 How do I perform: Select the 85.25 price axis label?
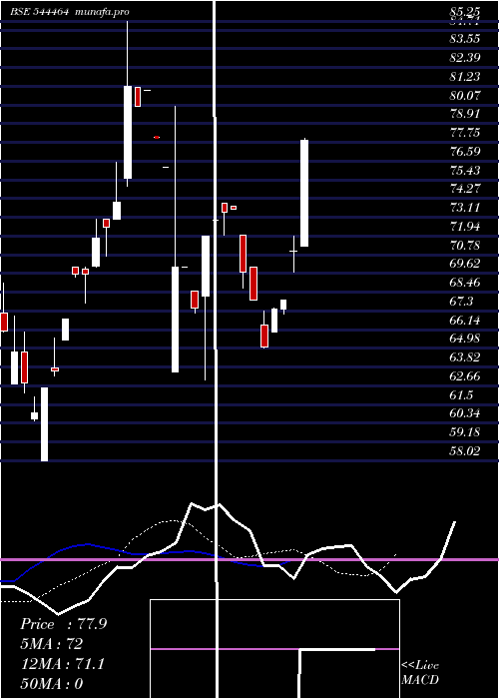coord(465,12)
